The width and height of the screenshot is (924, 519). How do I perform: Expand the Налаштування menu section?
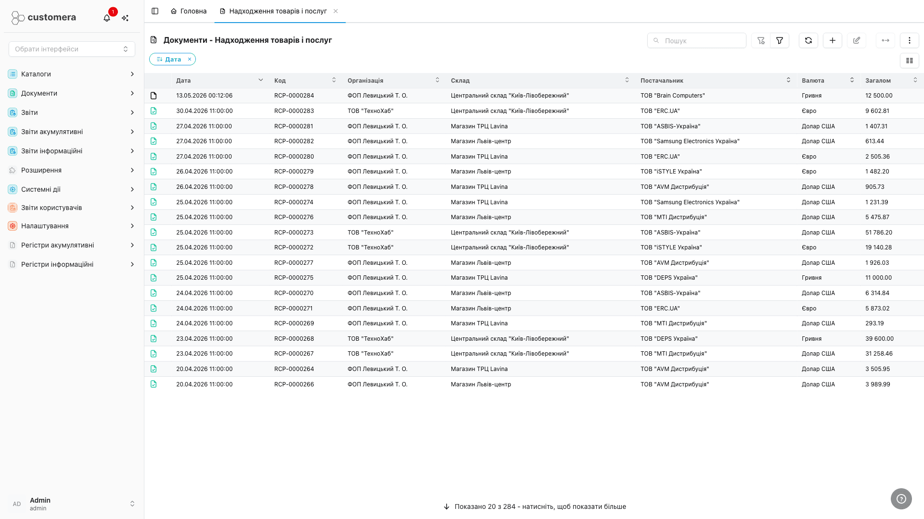coord(72,226)
